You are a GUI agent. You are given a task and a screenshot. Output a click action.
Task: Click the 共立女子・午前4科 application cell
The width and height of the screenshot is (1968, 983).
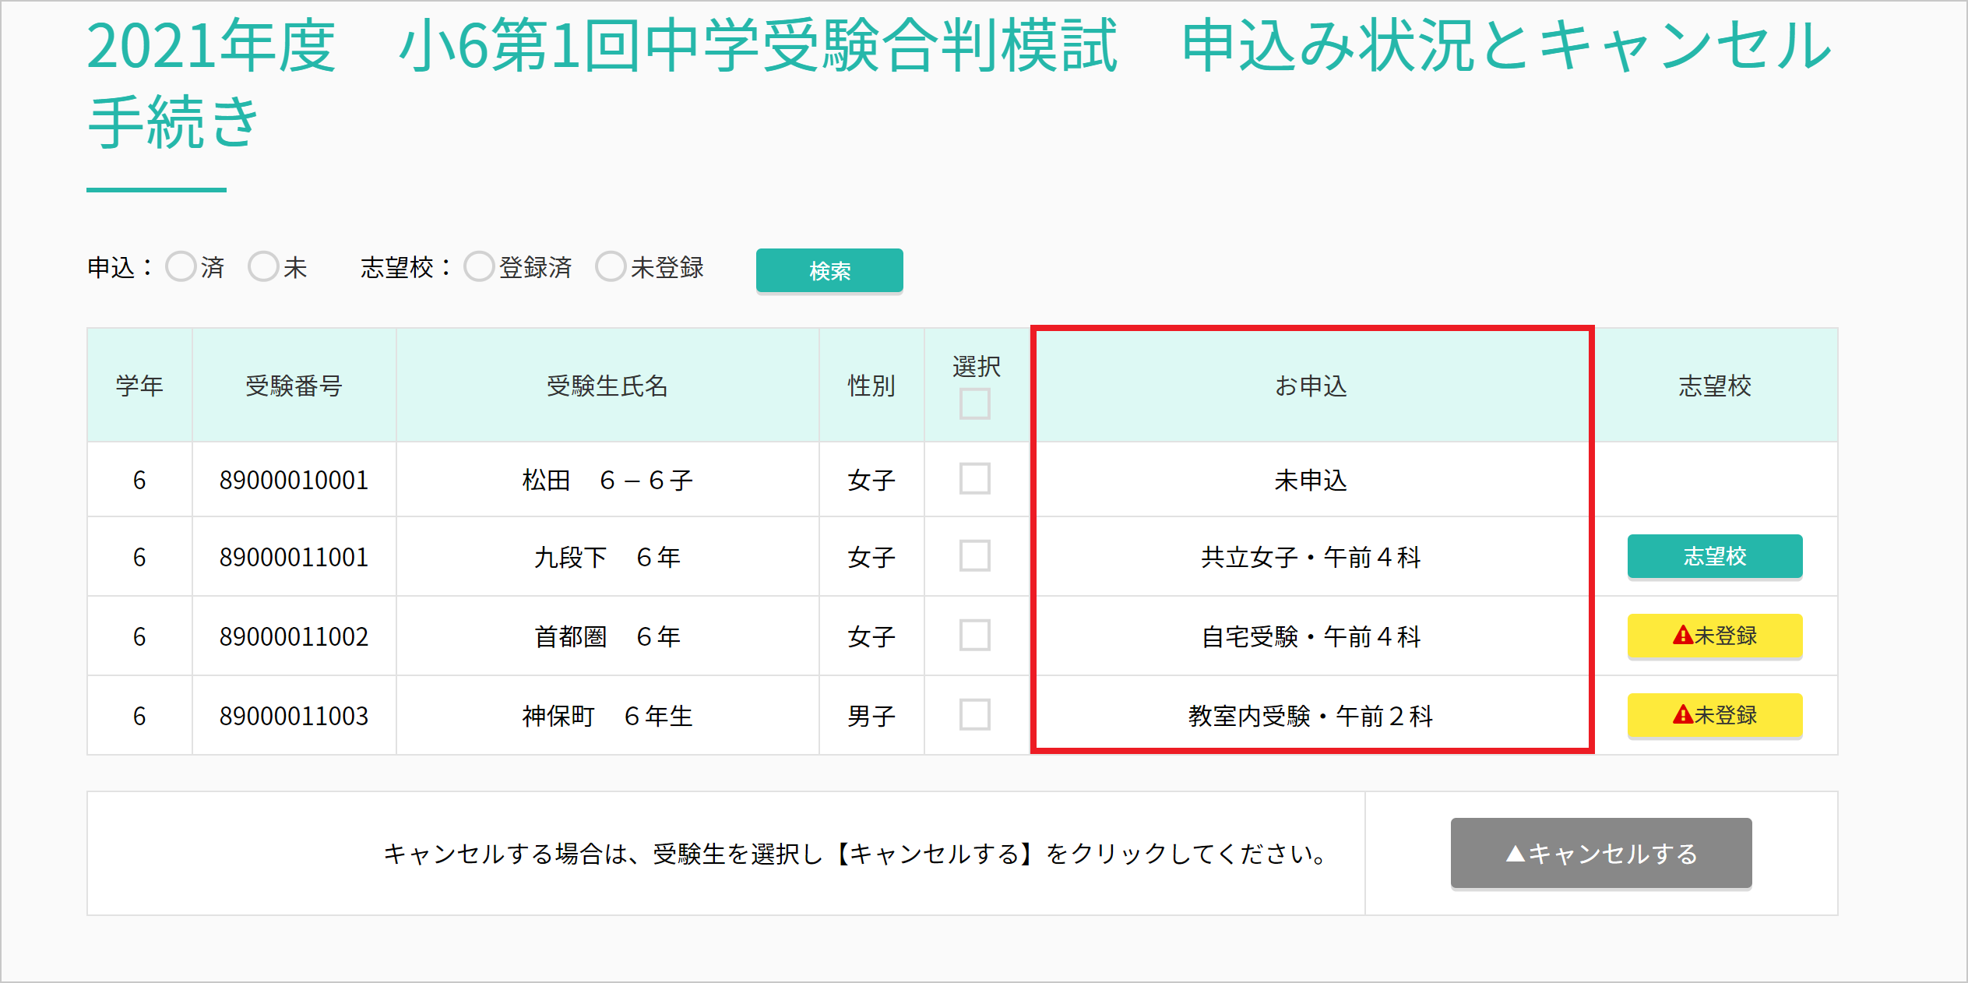point(1311,558)
